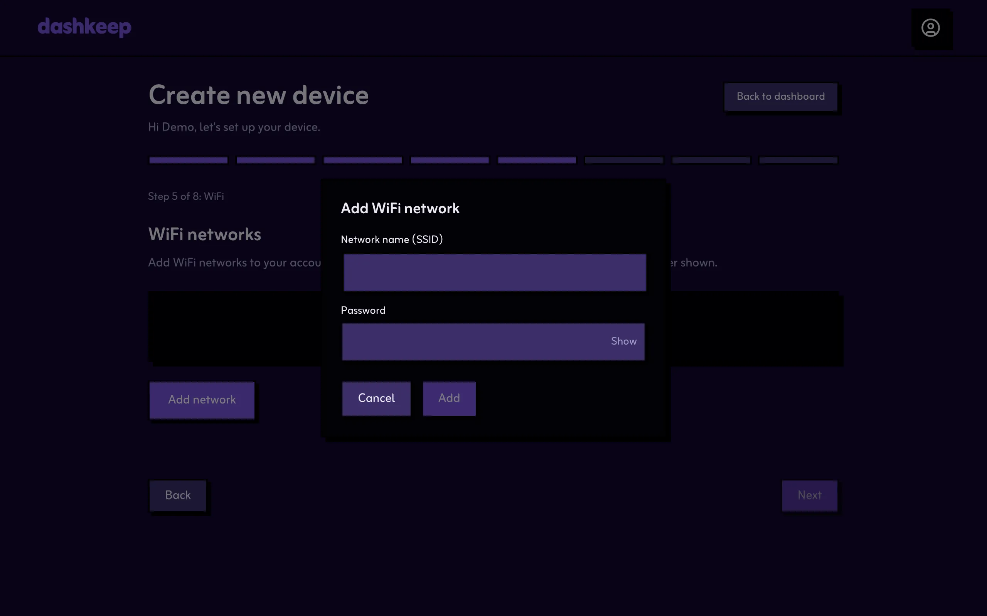
Task: Click the eighth progress step segment
Action: 798,160
